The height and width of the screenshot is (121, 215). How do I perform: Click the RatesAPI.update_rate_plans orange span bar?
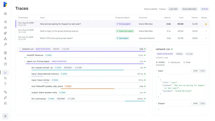88,89
